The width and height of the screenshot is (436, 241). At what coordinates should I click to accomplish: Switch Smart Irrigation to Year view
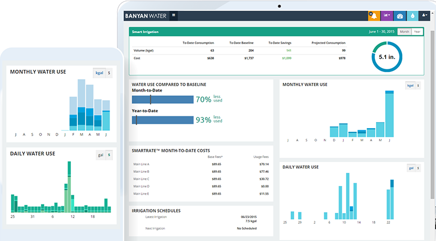coord(417,32)
